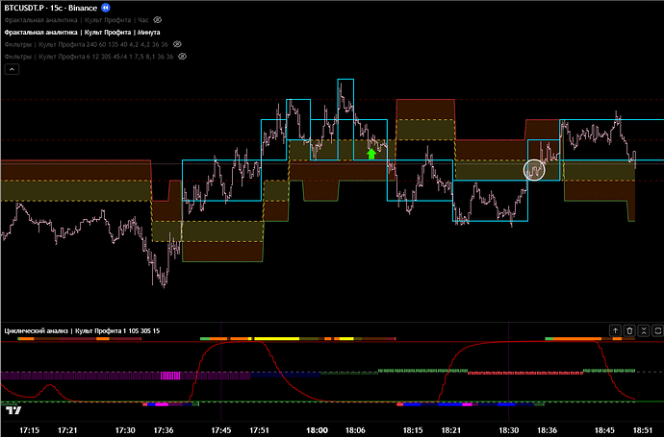The image size is (664, 437).
Task: Collapse the cyclic analysis pane
Action: coord(642,330)
